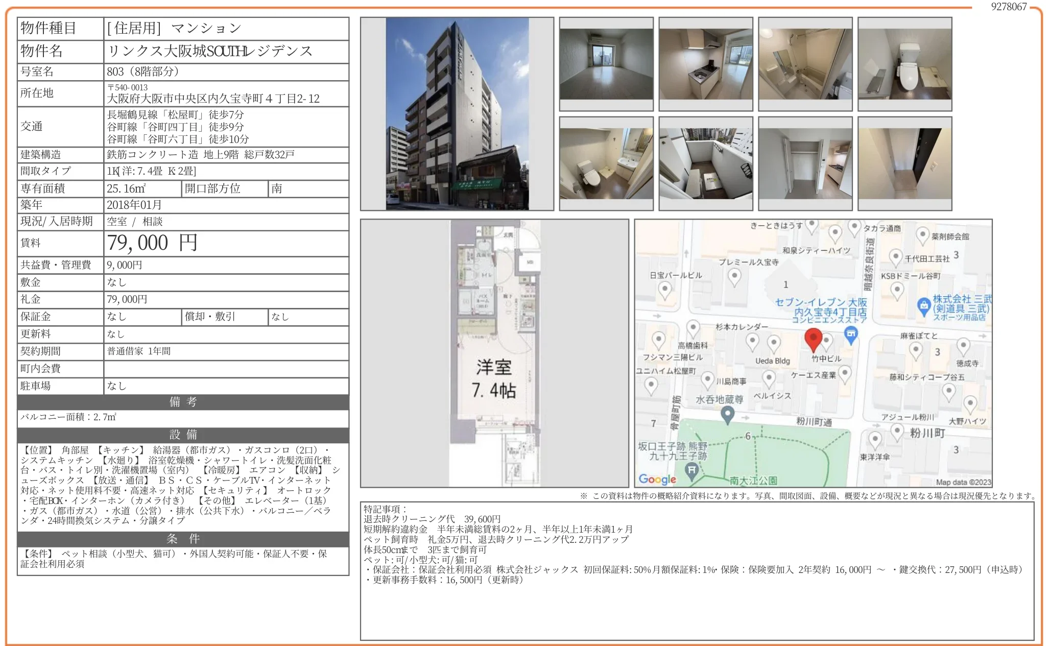The height and width of the screenshot is (646, 1050).
Task: Open the kitchen photo thumbnail
Action: [x=706, y=64]
